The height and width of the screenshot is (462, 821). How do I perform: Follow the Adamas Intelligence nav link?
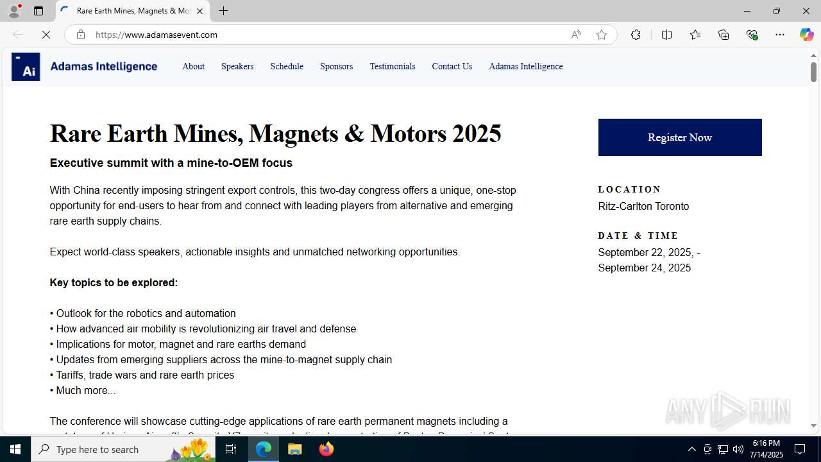(x=526, y=66)
